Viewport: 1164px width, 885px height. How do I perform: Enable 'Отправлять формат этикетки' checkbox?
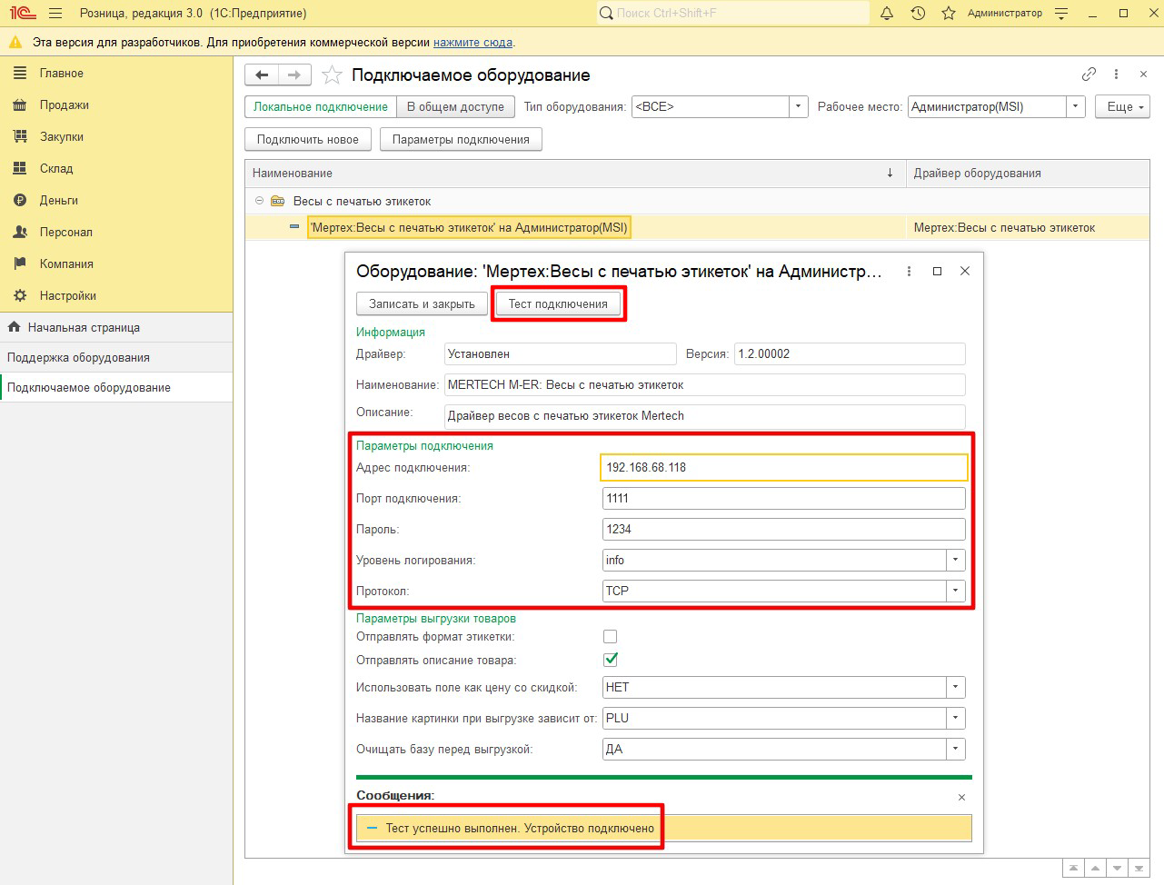point(611,637)
